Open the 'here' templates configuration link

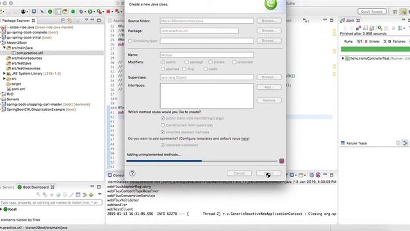coord(245,139)
